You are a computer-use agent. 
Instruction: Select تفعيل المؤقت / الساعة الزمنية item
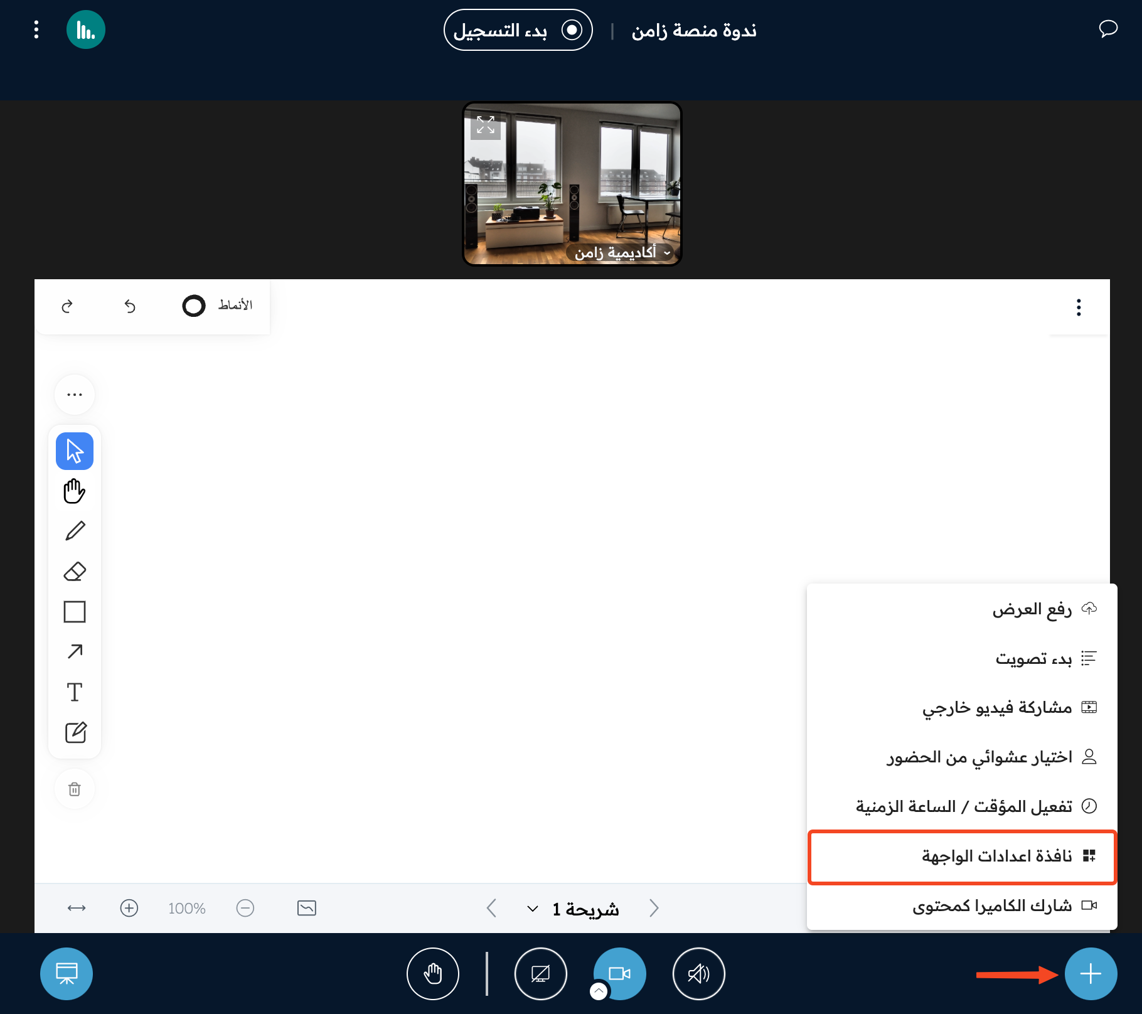962,806
